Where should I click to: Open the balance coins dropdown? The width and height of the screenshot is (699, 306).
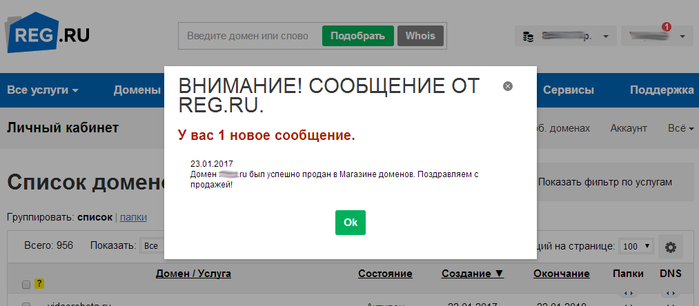point(565,36)
